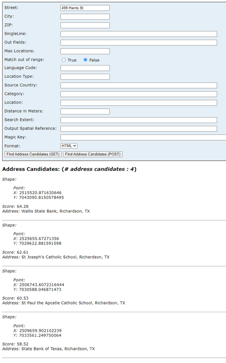This screenshot has width=226, height=363.
Task: Select the True radio for Match out of range
Action: pyautogui.click(x=64, y=60)
